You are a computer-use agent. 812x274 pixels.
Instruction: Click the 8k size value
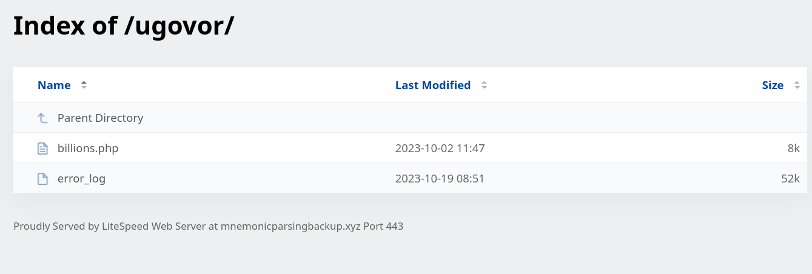(794, 149)
